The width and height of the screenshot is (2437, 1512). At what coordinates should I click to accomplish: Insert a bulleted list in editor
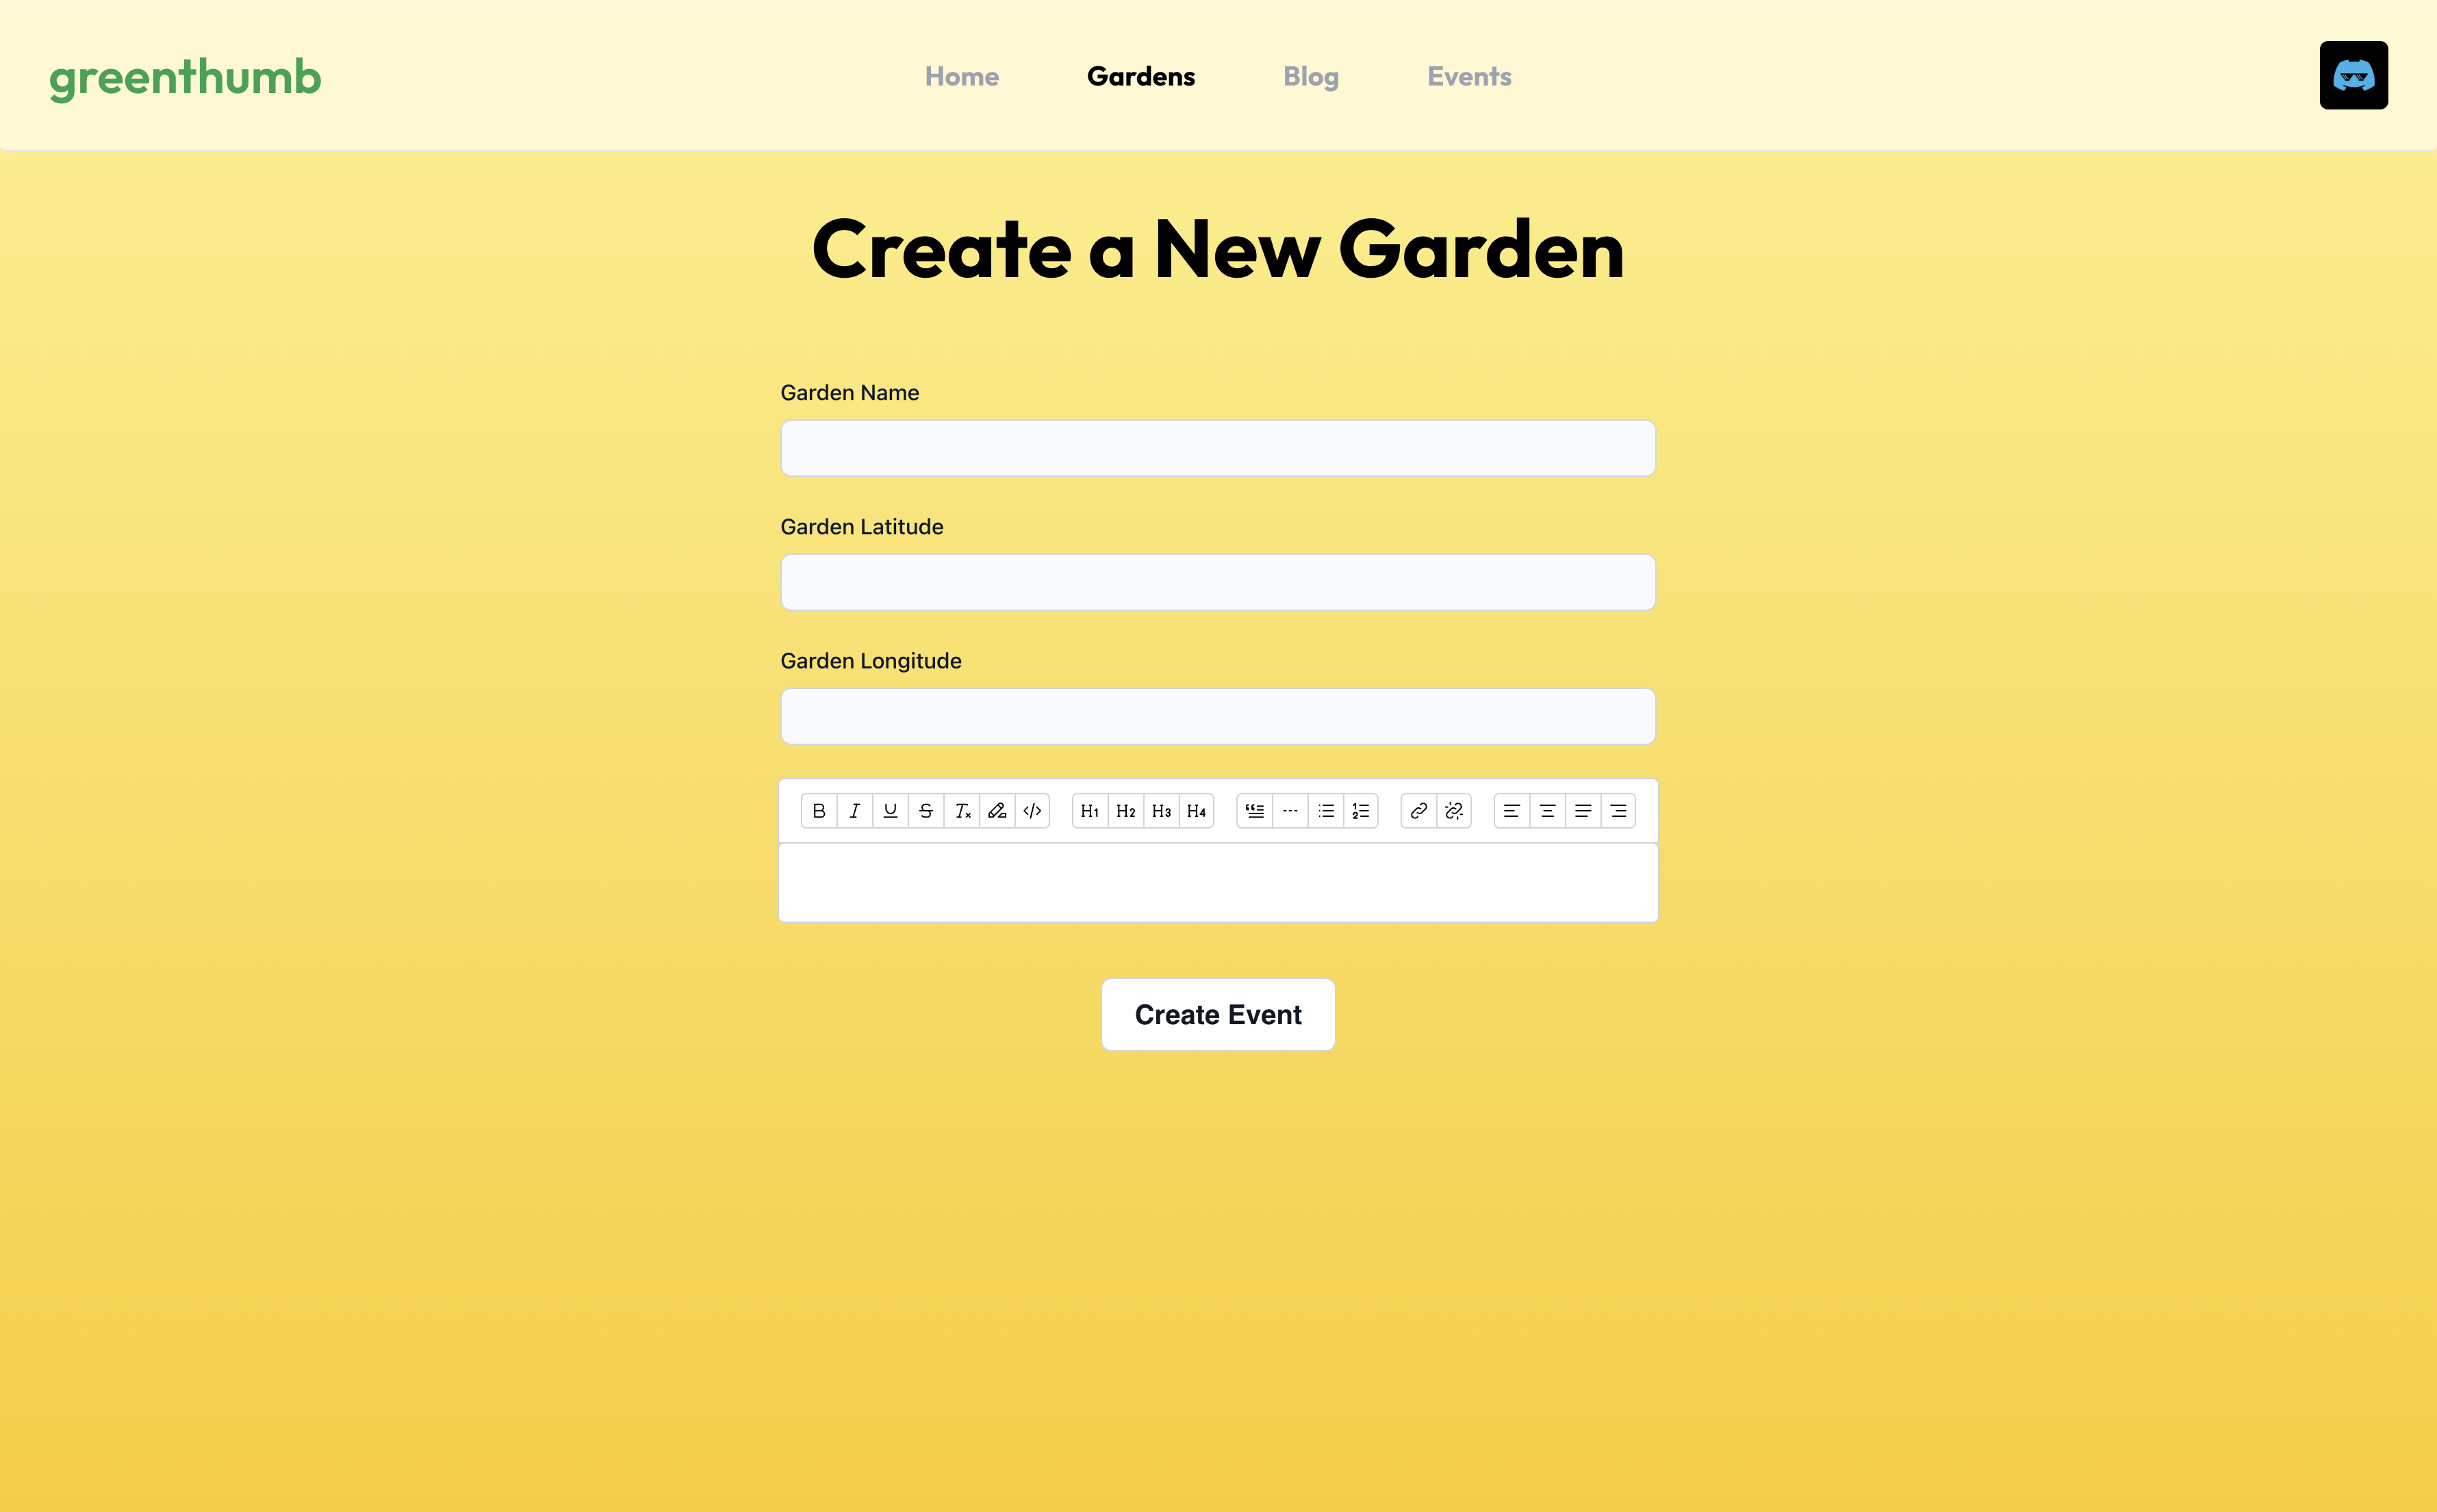tap(1327, 810)
